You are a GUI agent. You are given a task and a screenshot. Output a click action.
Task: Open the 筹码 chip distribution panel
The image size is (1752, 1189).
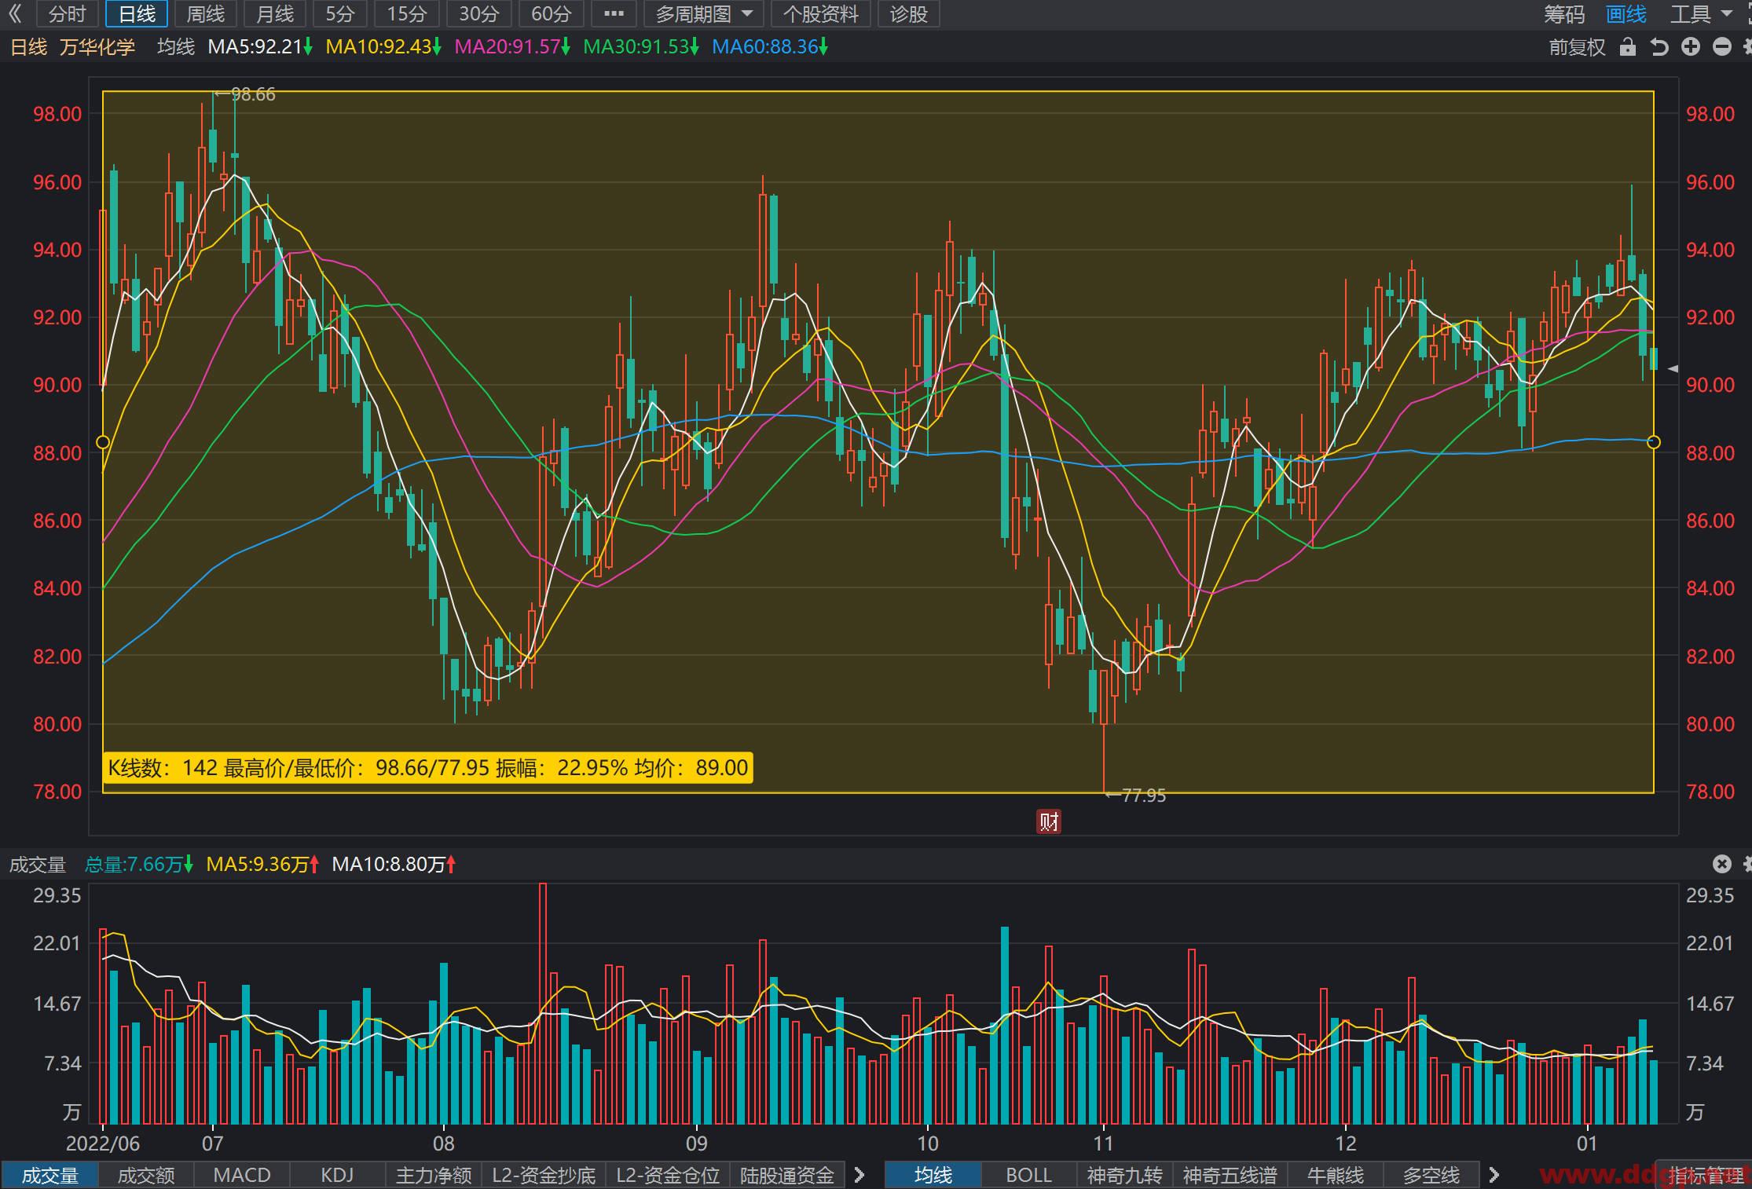[x=1564, y=14]
